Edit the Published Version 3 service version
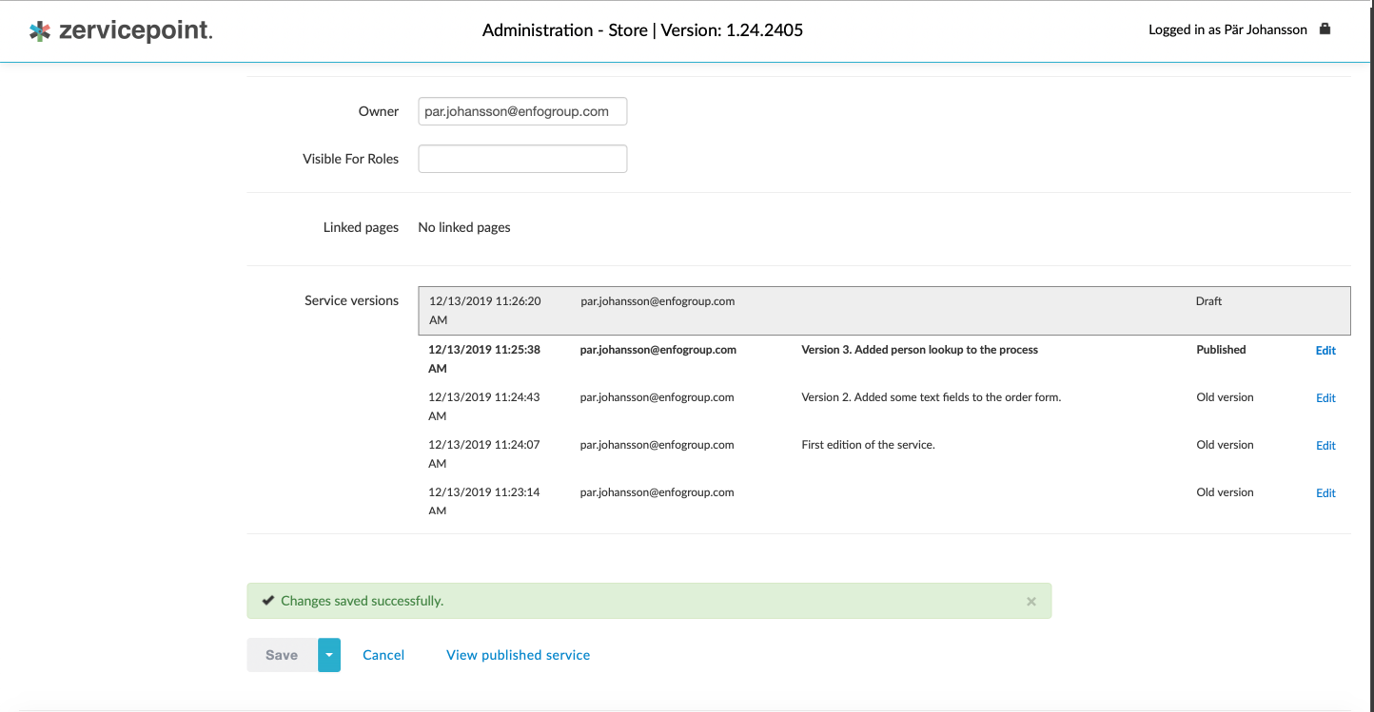Image resolution: width=1374 pixels, height=712 pixels. [x=1325, y=351]
